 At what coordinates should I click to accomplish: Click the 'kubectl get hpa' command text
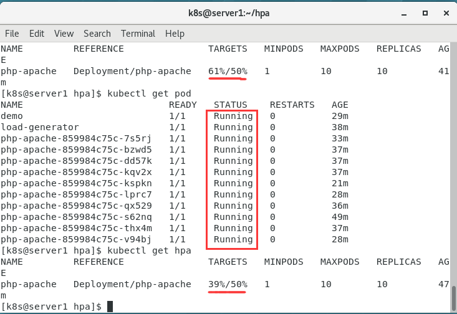tap(149, 250)
